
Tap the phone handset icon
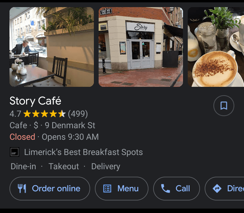[165, 188]
